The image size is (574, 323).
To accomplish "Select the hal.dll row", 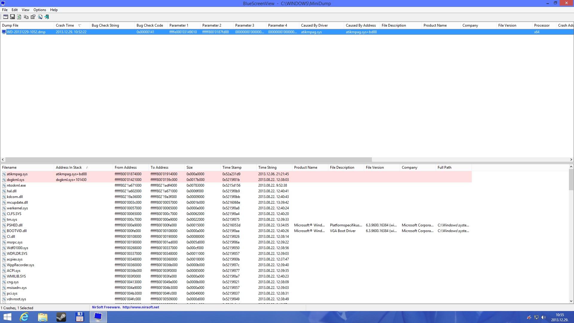I will click(236, 191).
